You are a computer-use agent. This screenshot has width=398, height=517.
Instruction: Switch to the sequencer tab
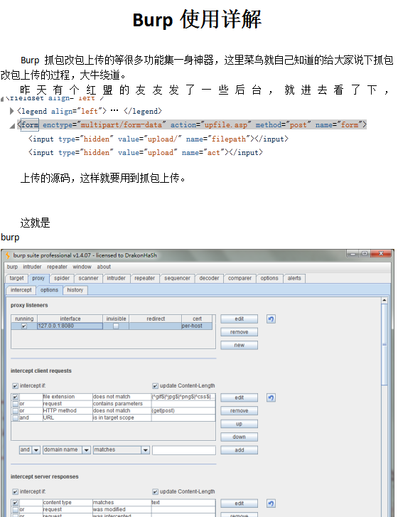(177, 278)
